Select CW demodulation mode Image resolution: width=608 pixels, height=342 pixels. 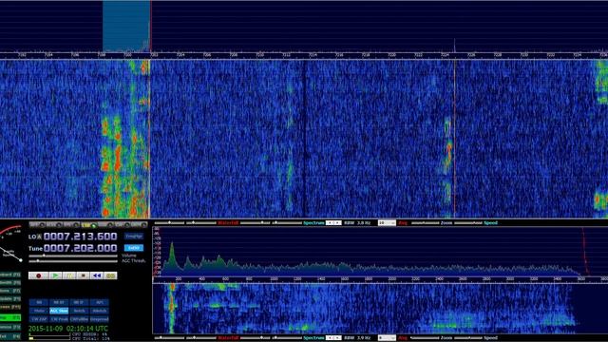pos(123,224)
